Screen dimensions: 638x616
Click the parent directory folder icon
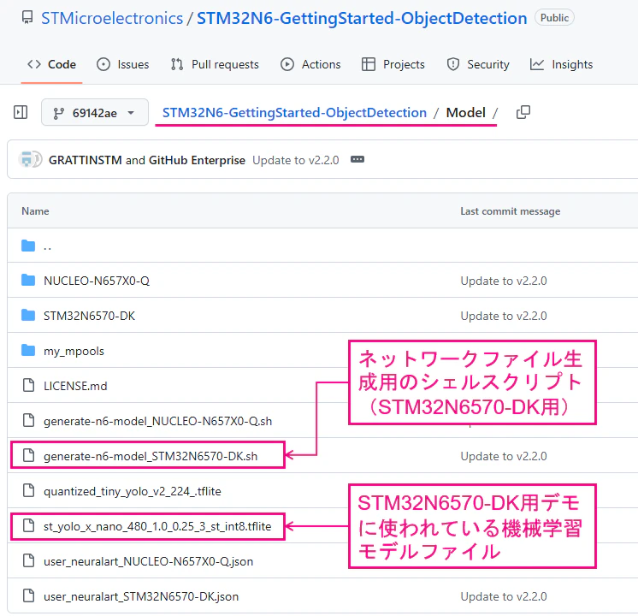[x=28, y=246]
